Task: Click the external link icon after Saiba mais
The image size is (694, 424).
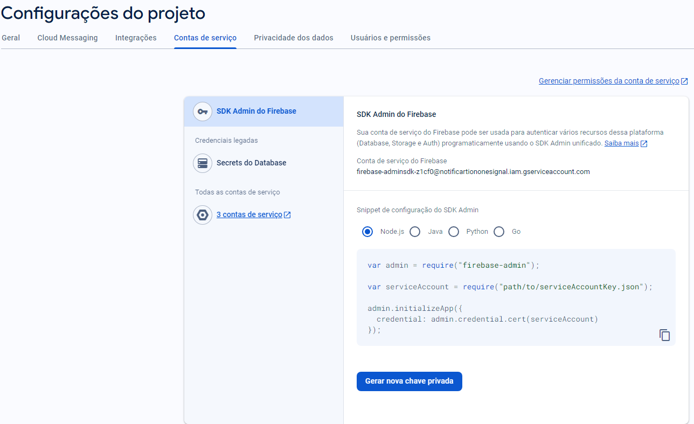Action: click(x=644, y=144)
